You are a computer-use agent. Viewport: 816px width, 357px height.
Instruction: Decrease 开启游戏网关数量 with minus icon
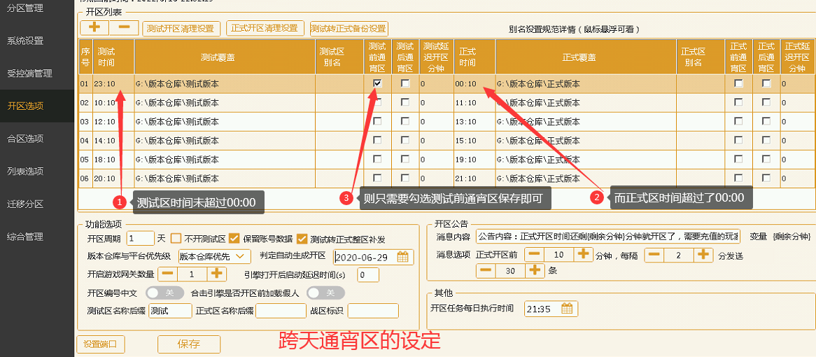click(x=168, y=274)
